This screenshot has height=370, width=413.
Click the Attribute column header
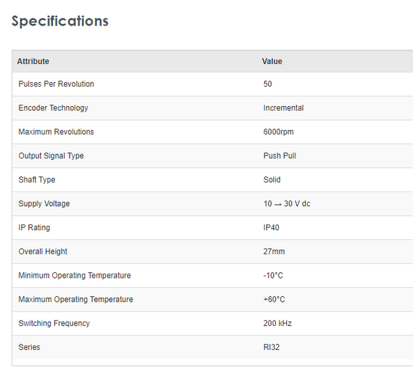pyautogui.click(x=33, y=61)
